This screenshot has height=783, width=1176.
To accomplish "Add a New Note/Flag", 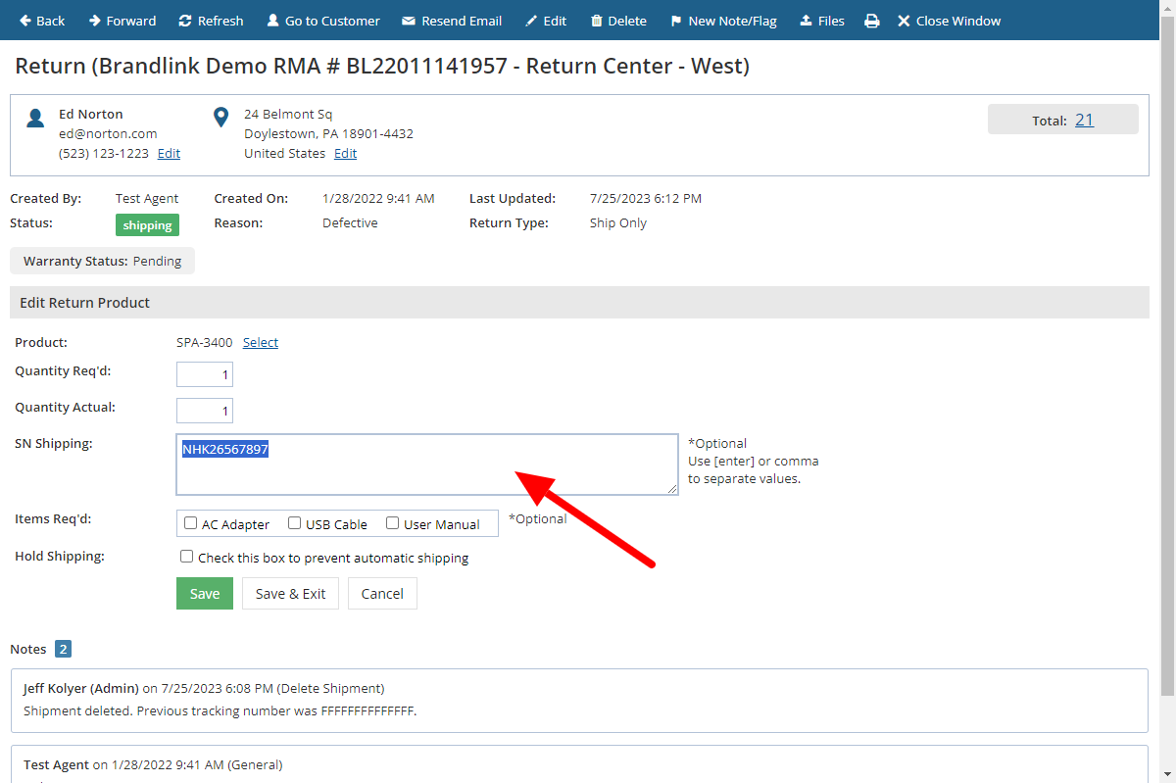I will point(723,21).
